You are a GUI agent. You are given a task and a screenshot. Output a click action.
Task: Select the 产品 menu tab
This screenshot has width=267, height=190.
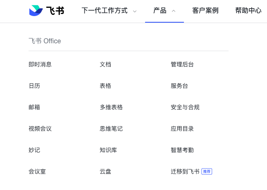pyautogui.click(x=160, y=11)
